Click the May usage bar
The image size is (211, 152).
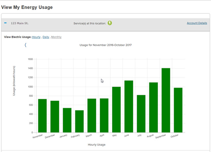(x=116, y=110)
